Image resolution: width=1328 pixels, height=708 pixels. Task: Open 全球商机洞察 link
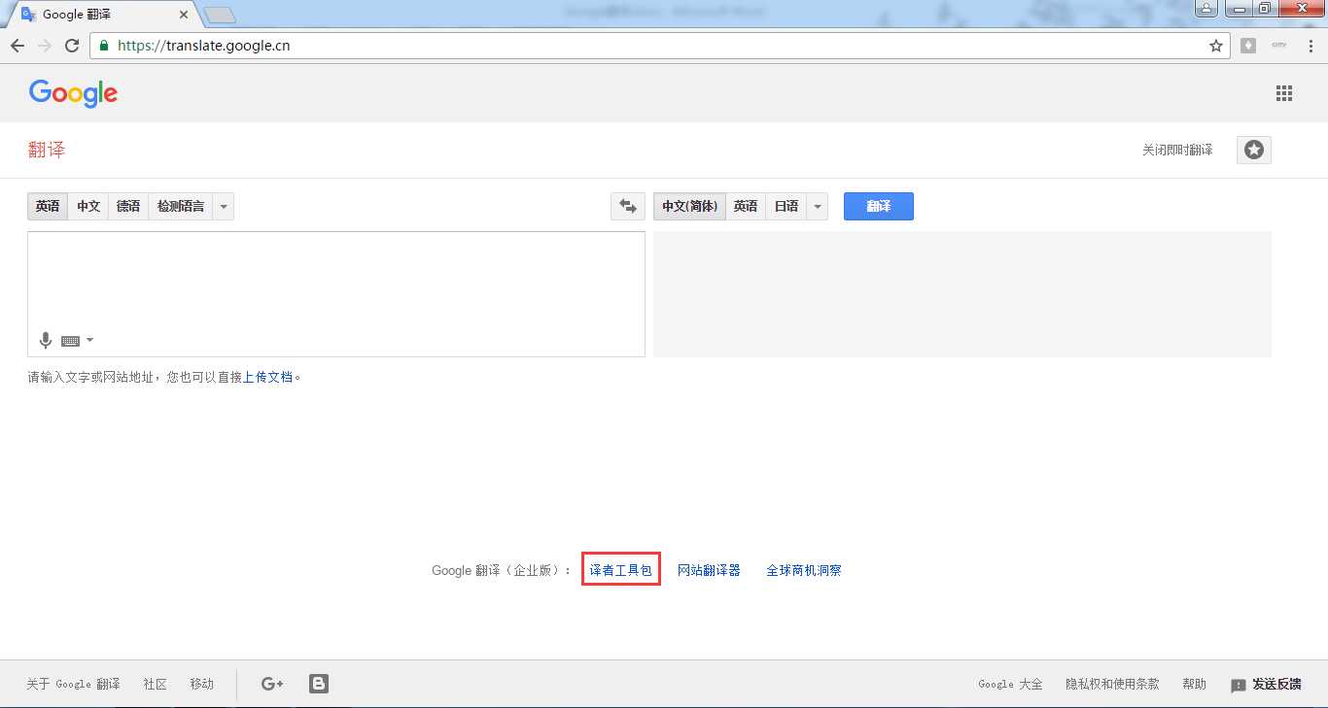tap(804, 570)
